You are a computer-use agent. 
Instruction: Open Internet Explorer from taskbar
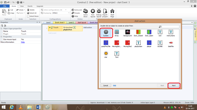tap(12, 107)
